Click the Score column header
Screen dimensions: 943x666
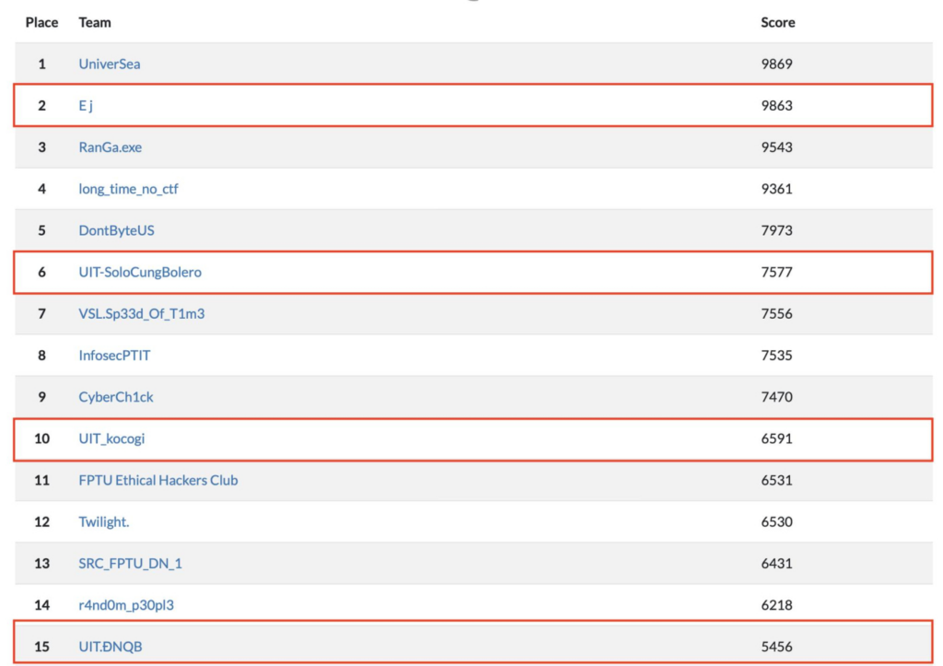pyautogui.click(x=777, y=22)
